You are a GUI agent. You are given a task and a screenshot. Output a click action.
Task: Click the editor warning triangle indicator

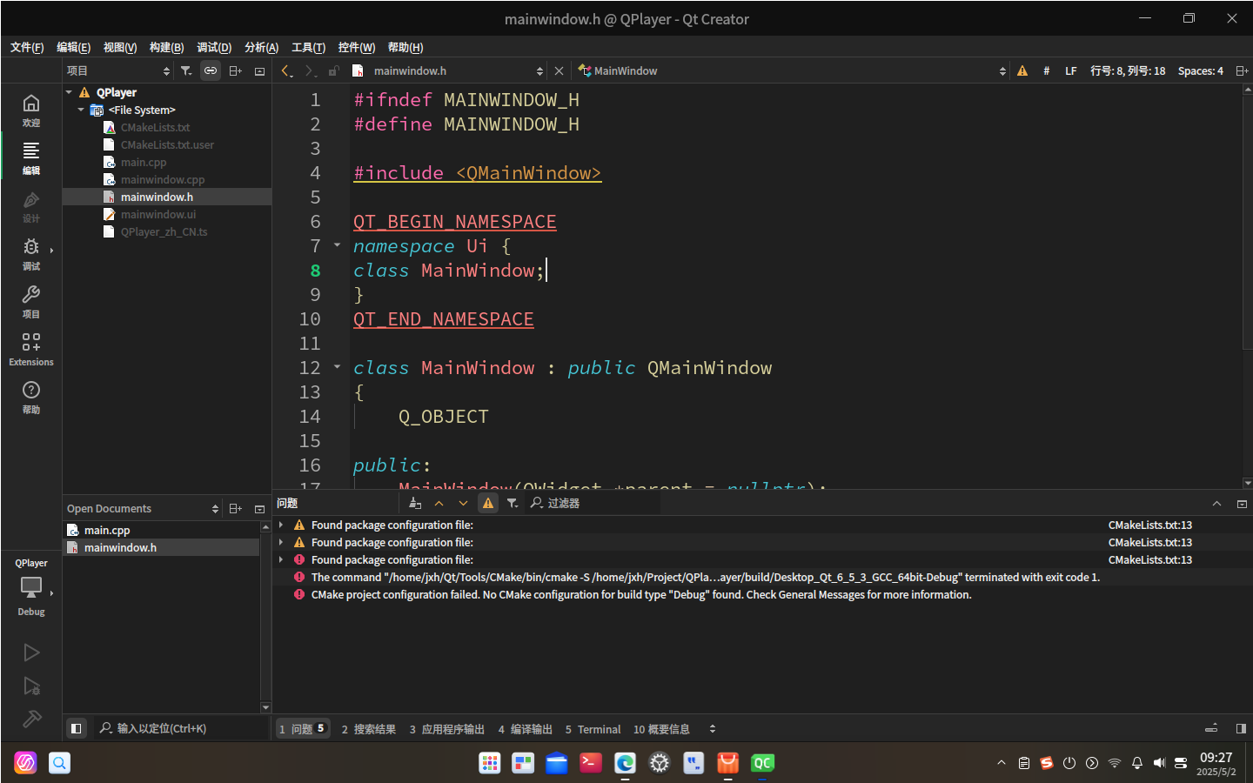(x=1022, y=70)
